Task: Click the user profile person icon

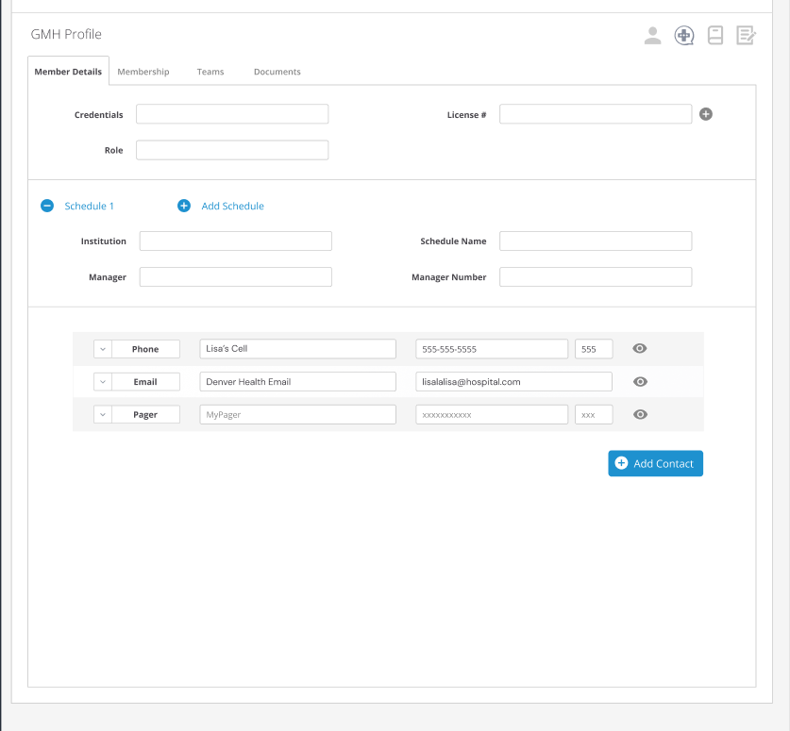Action: click(652, 36)
